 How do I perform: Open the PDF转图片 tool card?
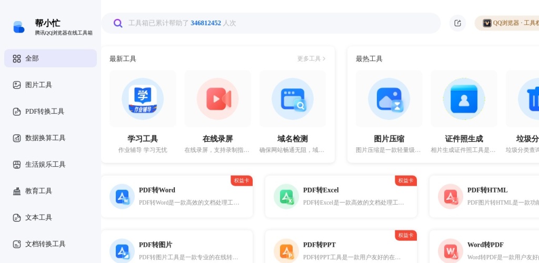click(177, 247)
